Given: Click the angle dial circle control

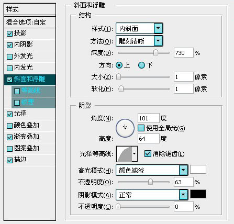Looking at the screenshot, I should click(x=125, y=128).
